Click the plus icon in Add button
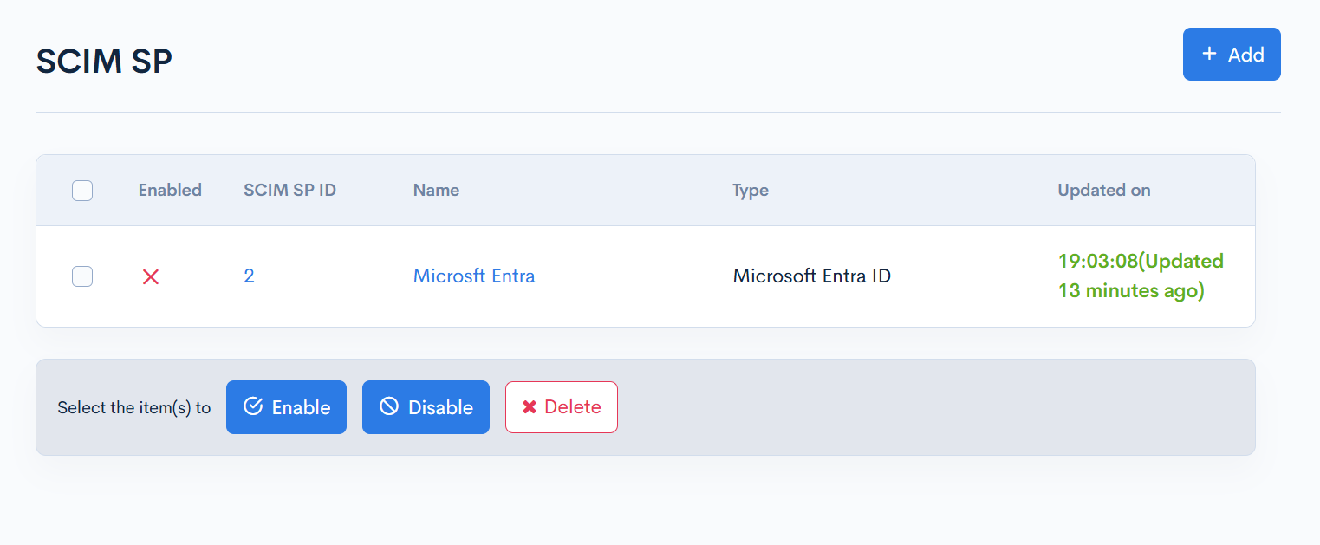The image size is (1320, 545). click(1209, 54)
